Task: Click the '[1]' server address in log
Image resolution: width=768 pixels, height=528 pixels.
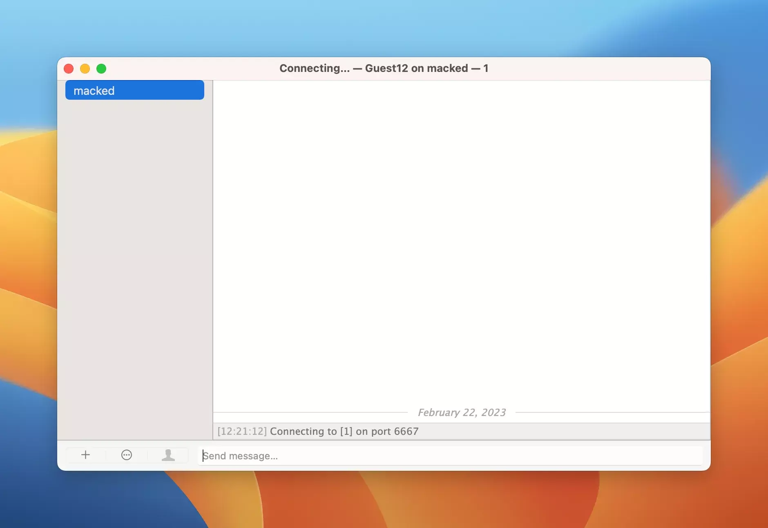Action: tap(346, 432)
